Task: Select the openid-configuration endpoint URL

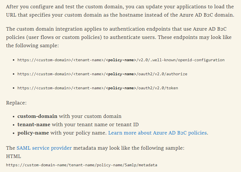Action: pos(121,60)
